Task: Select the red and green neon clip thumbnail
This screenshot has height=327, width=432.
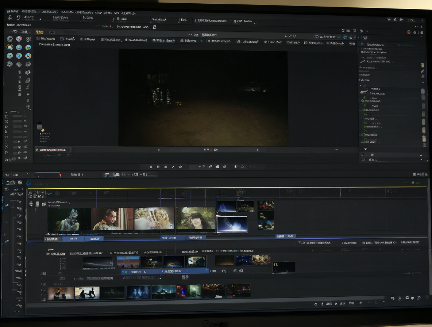Action: tap(189, 292)
